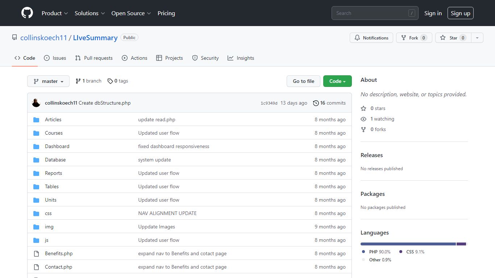The image size is (495, 278).
Task: Click the Benefits.php file icon
Action: 36,253
